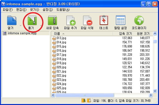Expand the dropdown arrow next to 열기
This screenshot has width=159, height=105.
pos(21,26)
